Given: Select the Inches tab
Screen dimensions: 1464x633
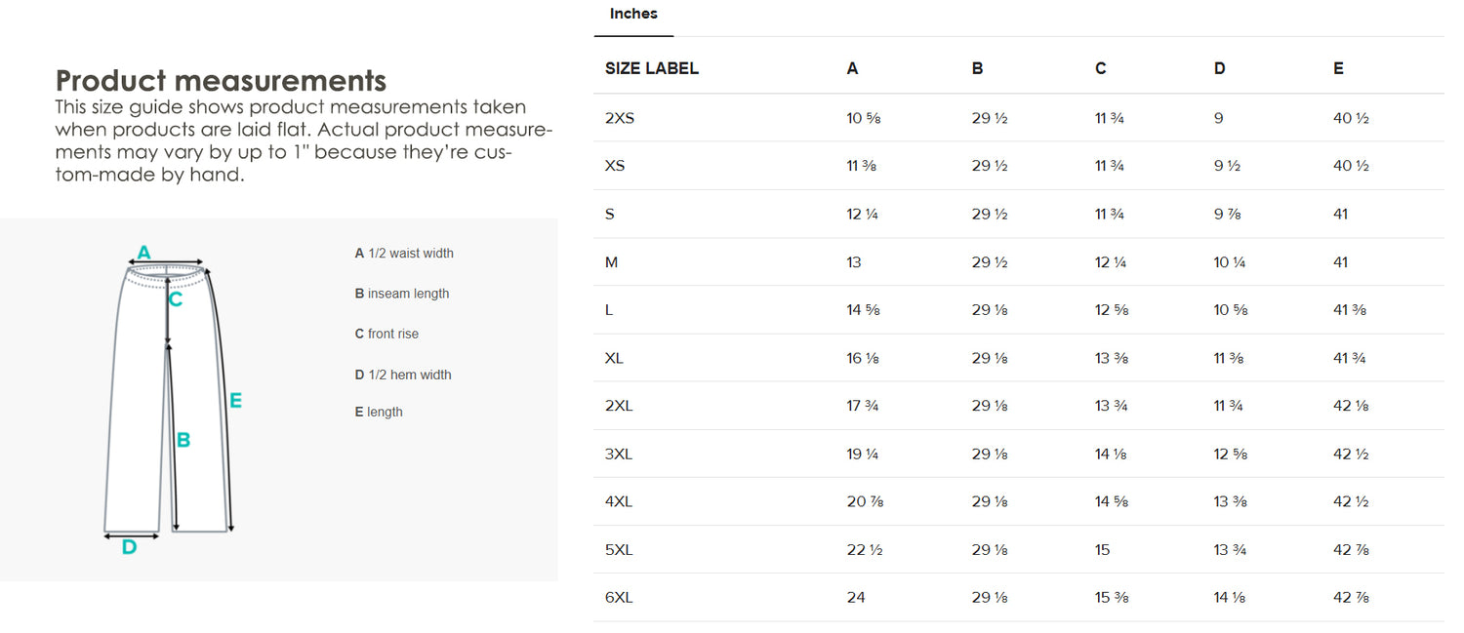Looking at the screenshot, I should (633, 14).
